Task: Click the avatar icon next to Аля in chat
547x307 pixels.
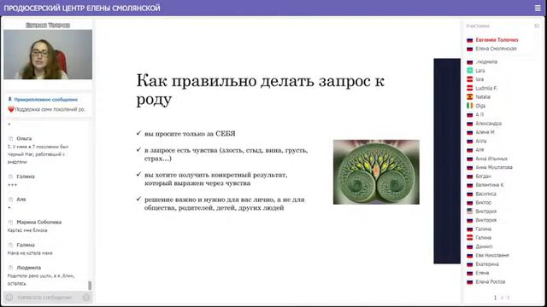Action: pos(10,200)
